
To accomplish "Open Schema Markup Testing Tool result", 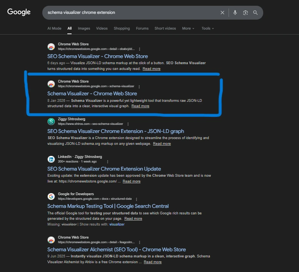I will (108, 206).
